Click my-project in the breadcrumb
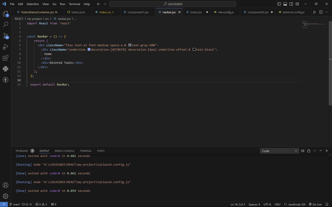 click(x=34, y=19)
